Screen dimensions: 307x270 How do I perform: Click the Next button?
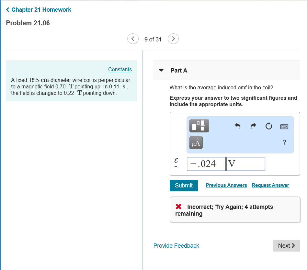[286, 246]
